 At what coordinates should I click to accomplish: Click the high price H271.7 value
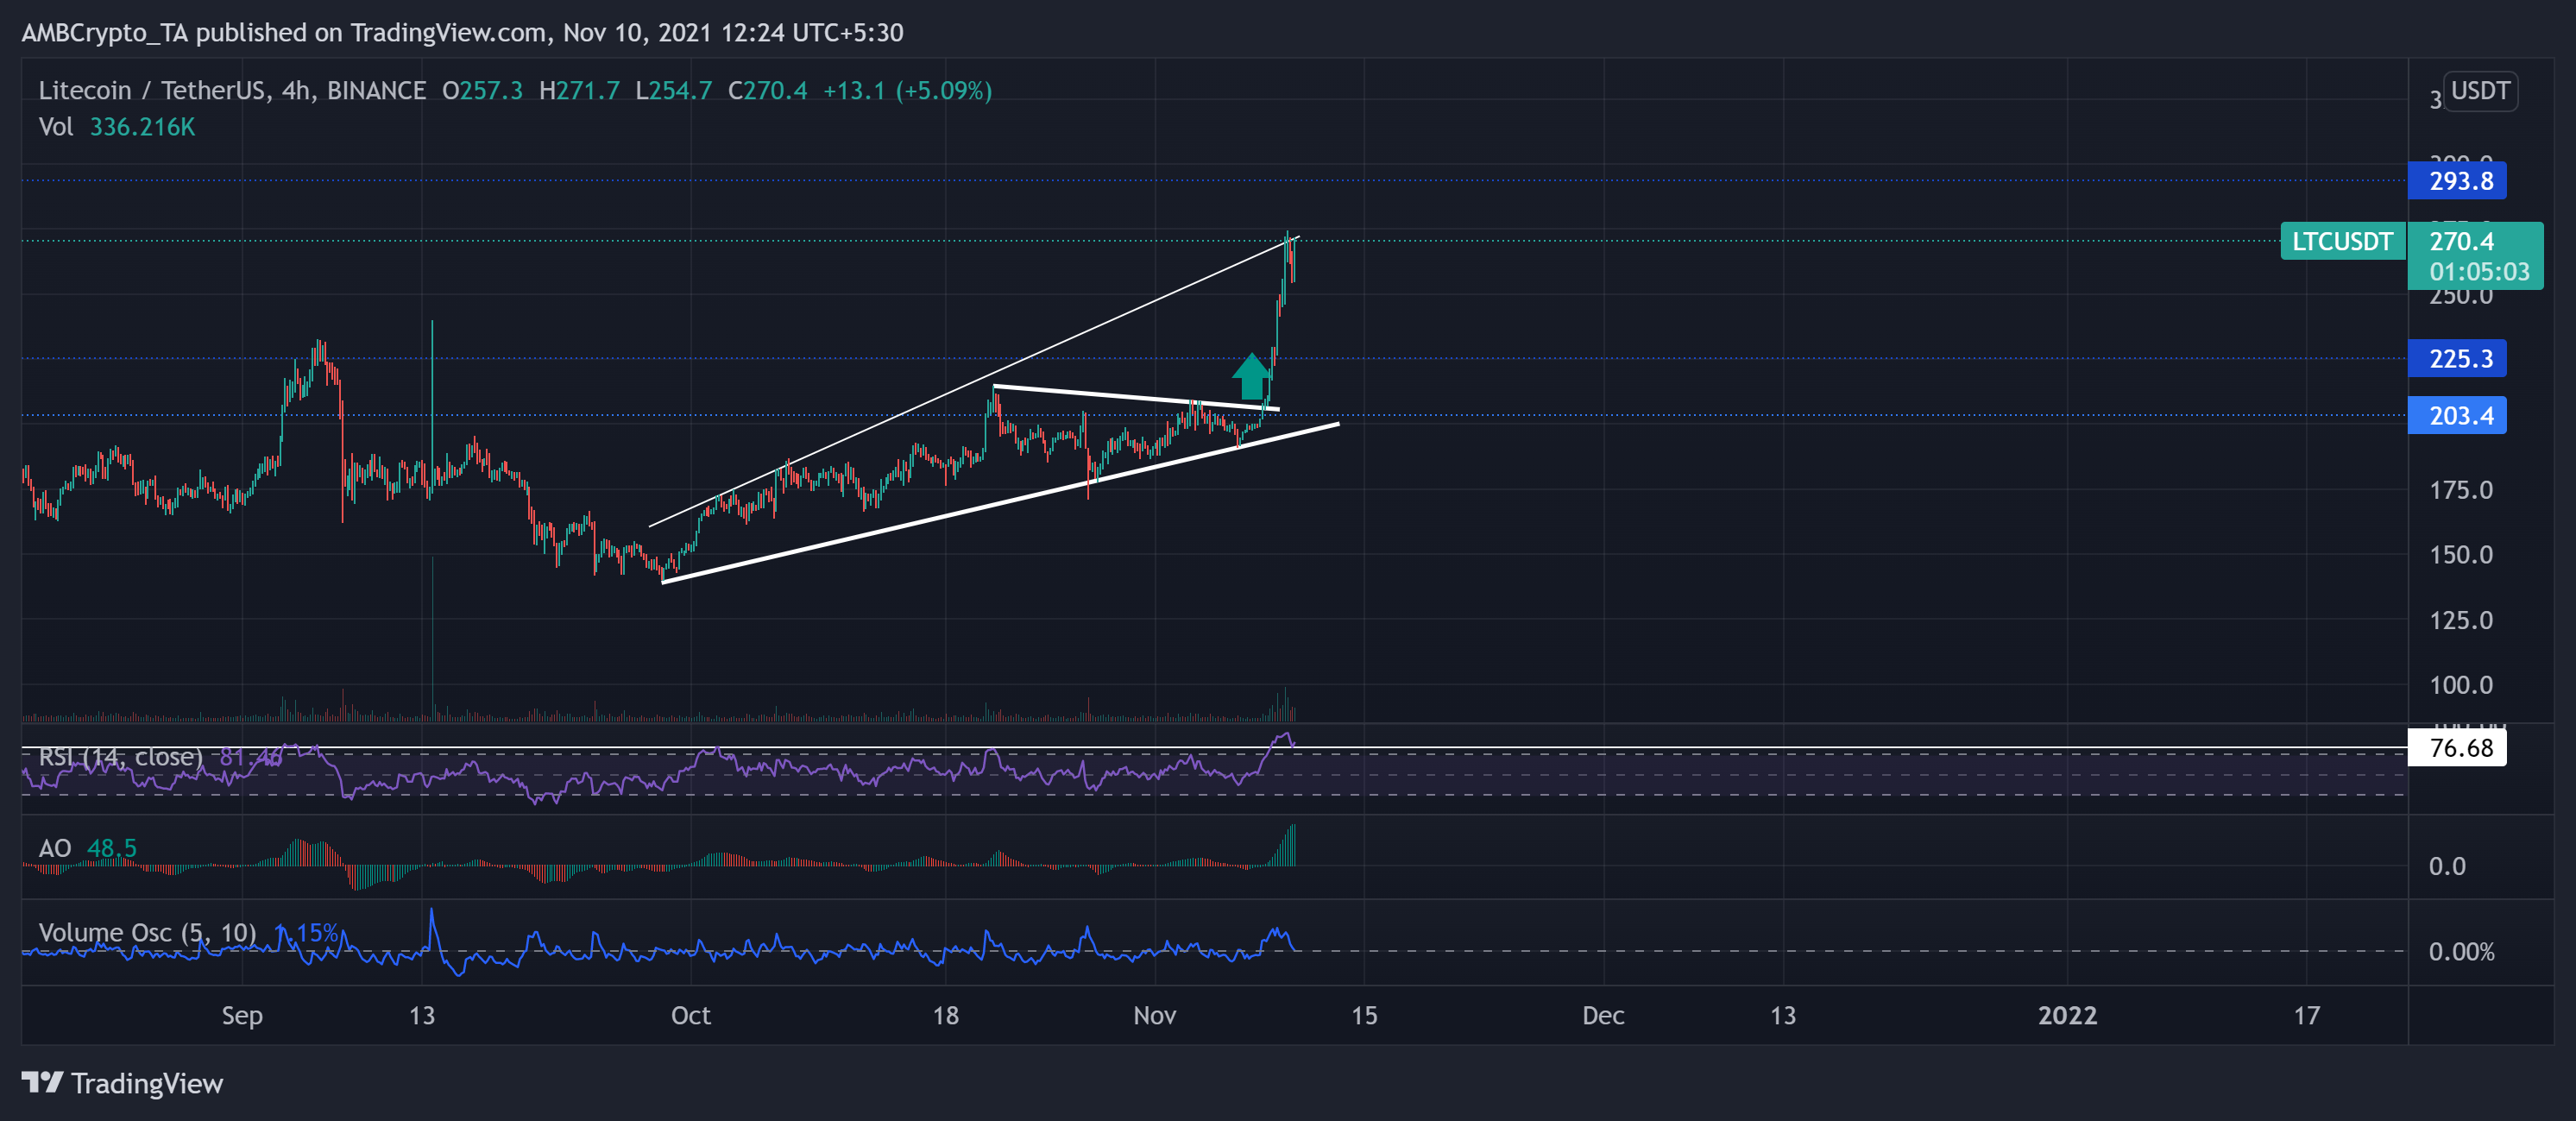579,91
